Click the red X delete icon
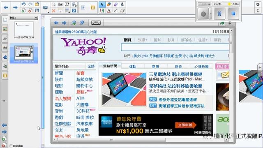 (x=54, y=11)
